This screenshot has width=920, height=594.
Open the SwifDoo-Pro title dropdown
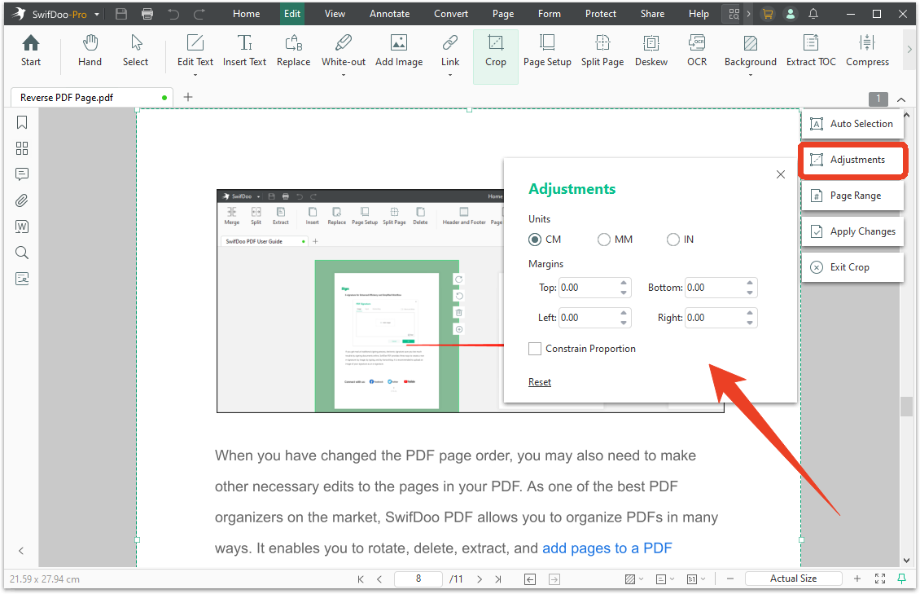97,14
